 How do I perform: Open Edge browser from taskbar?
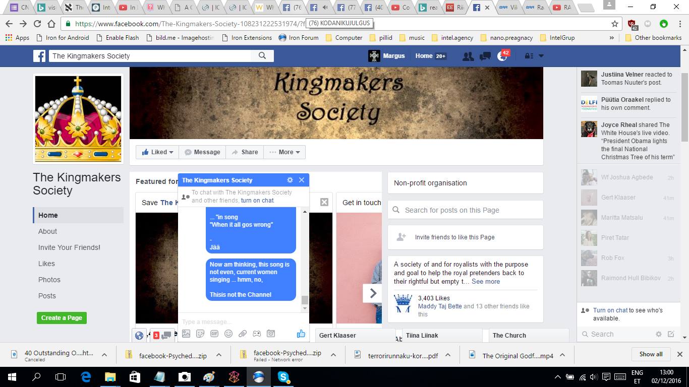(x=86, y=377)
